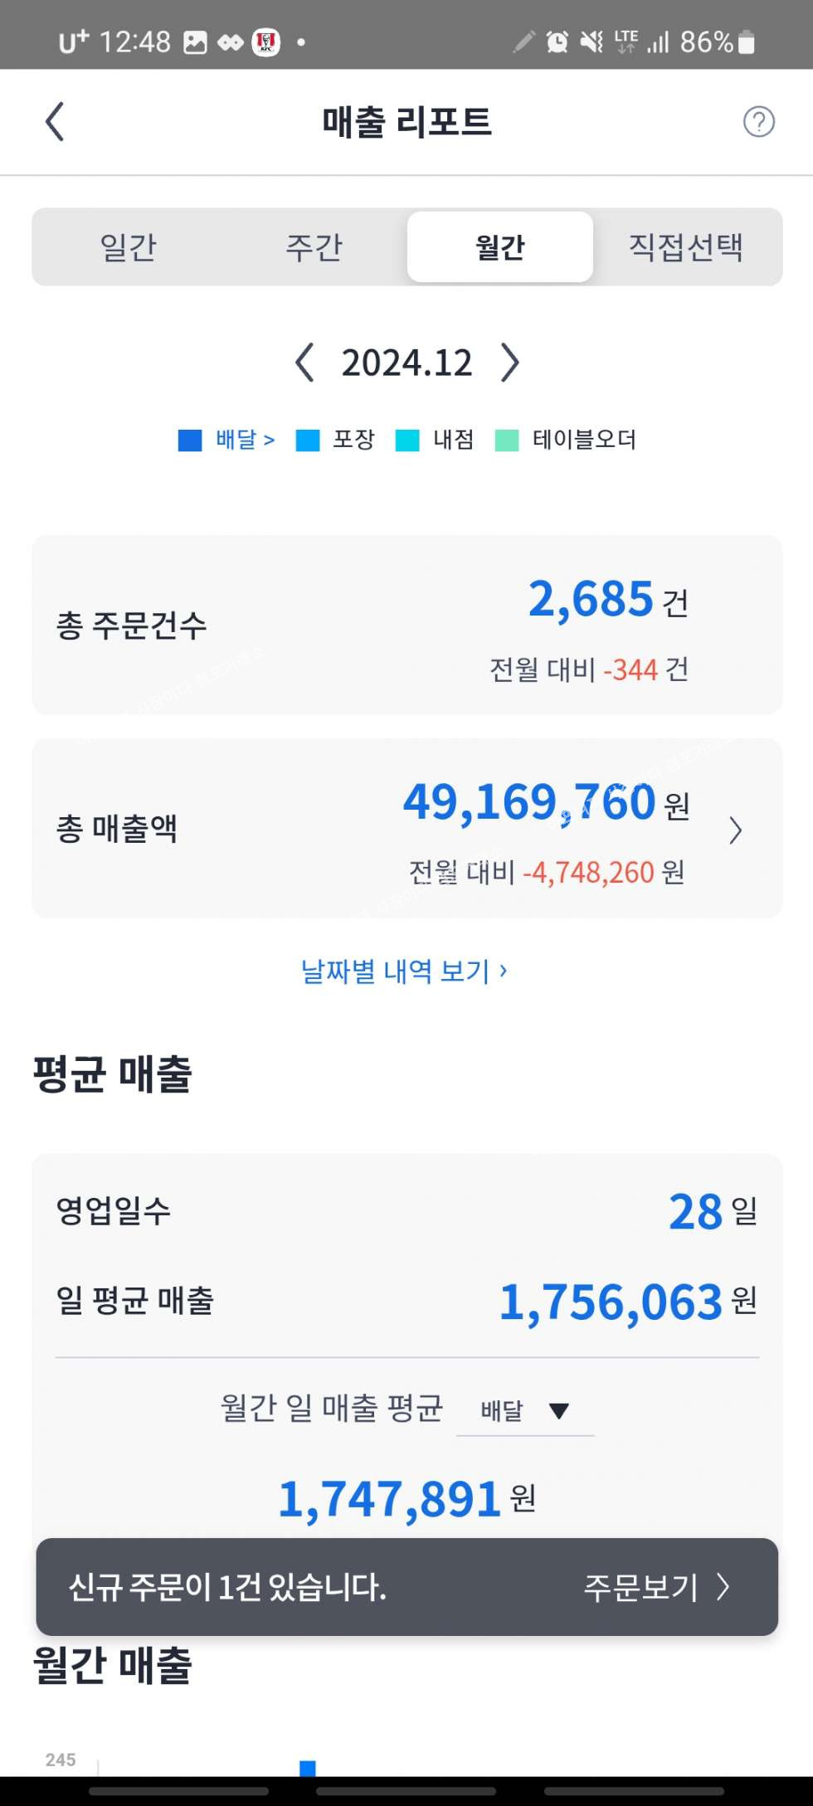
Task: Click the 테이블오더 legend color square
Action: click(x=507, y=441)
